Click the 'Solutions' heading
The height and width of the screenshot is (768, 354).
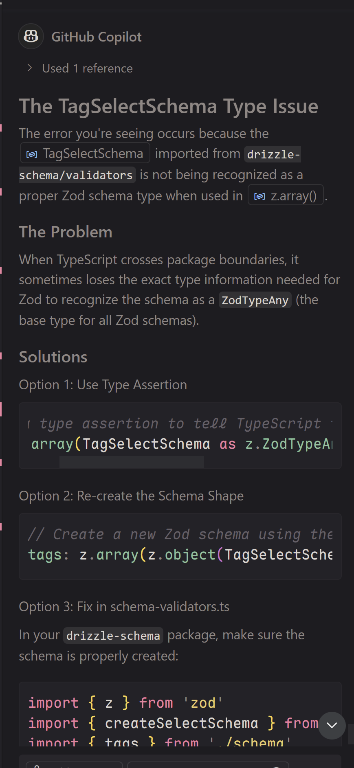coord(53,357)
